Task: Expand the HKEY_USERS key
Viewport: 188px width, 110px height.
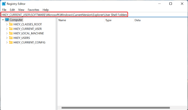Action: point(7,38)
